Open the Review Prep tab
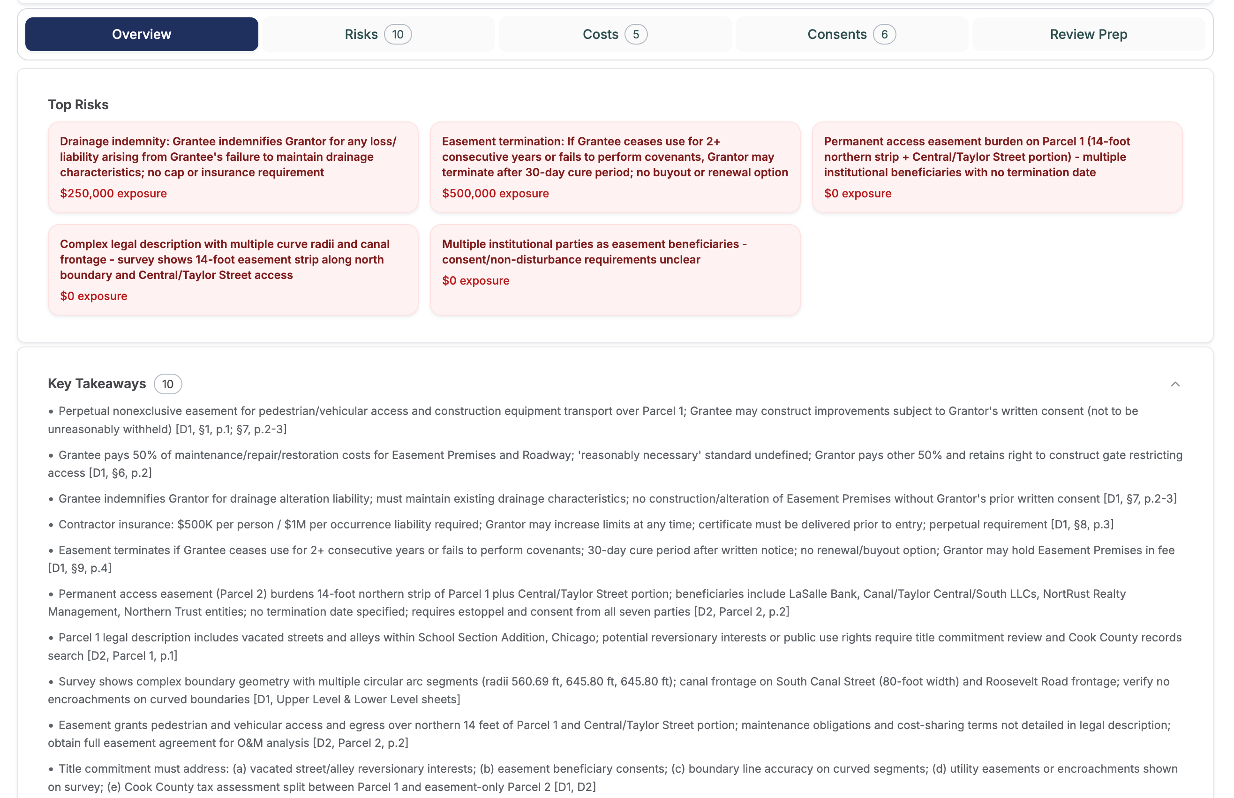Viewport: 1234px width, 798px height. pyautogui.click(x=1088, y=34)
